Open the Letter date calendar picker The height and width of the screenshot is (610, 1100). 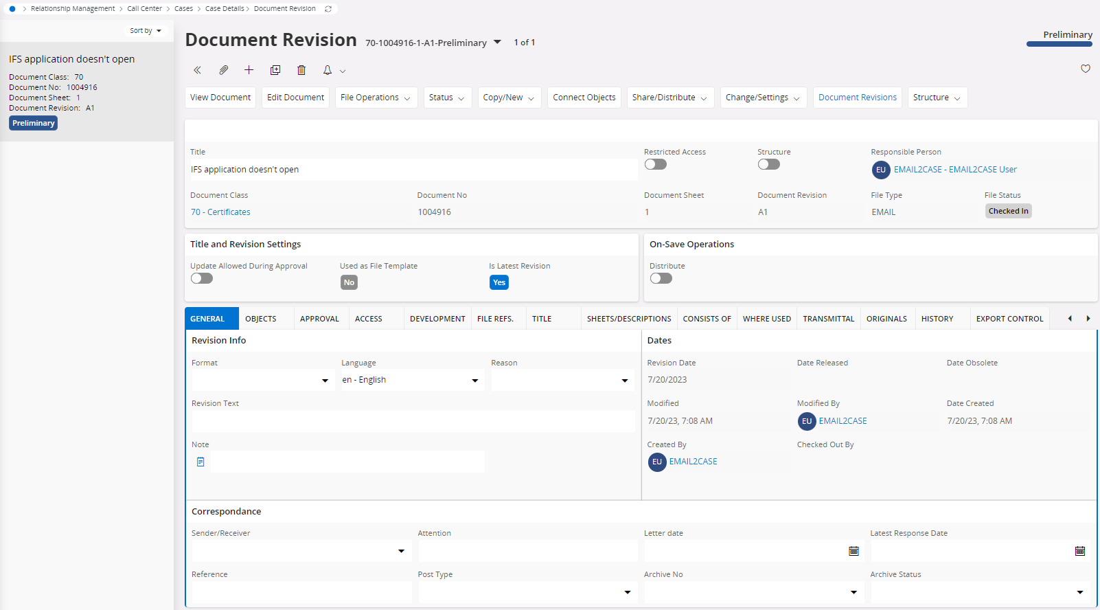pyautogui.click(x=853, y=551)
